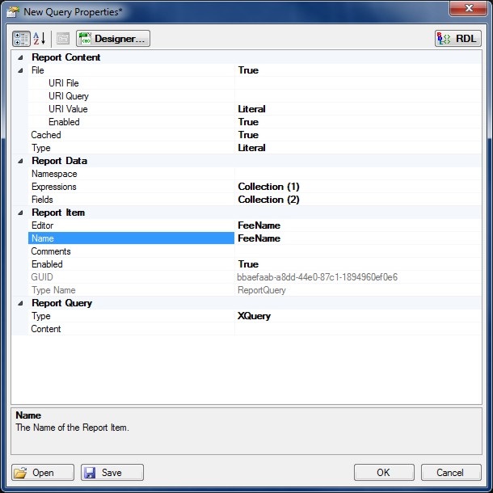This screenshot has height=493, width=493.
Task: Collapse the Report Data category
Action: [19, 162]
